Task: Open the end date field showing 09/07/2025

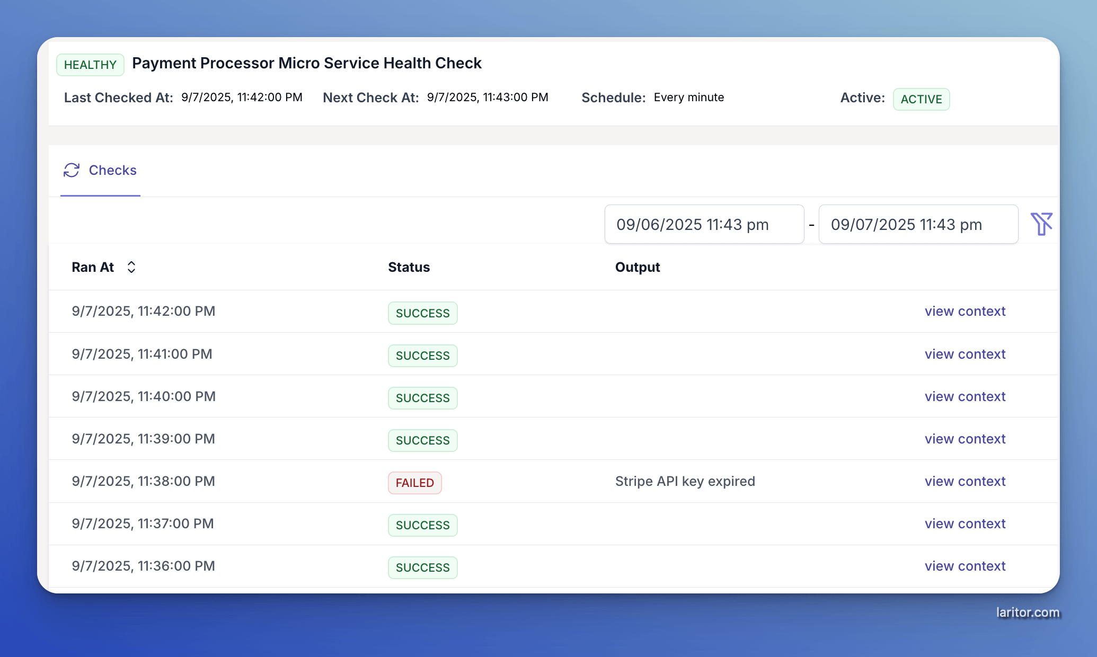Action: click(918, 224)
